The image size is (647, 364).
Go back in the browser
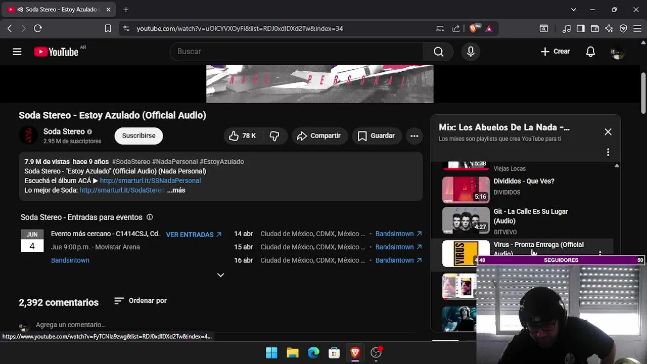point(10,29)
